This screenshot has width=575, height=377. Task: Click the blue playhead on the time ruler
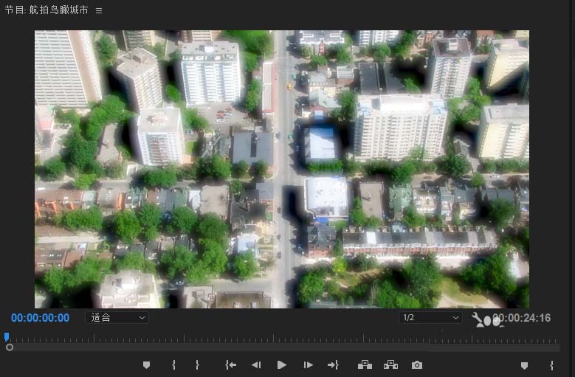coord(7,336)
